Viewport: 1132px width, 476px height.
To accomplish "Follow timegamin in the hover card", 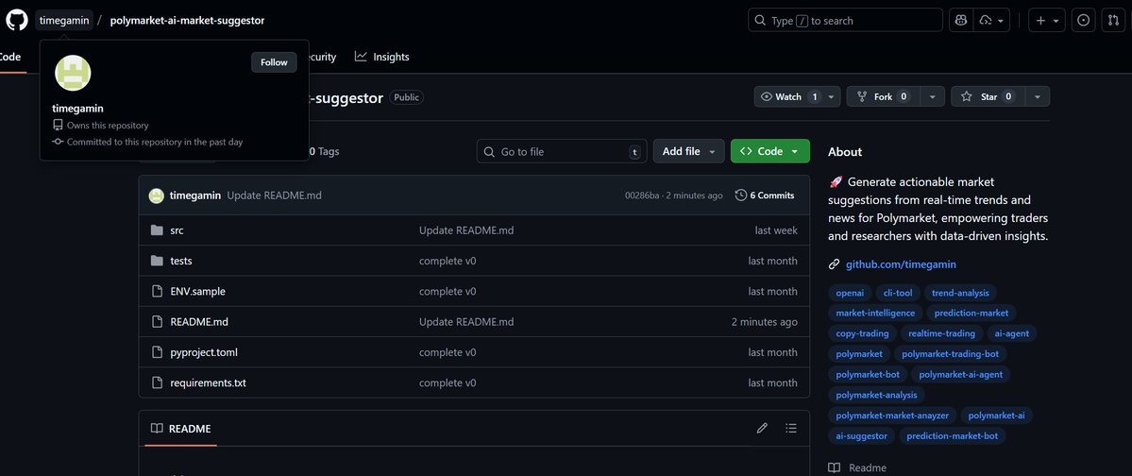I will tap(274, 62).
